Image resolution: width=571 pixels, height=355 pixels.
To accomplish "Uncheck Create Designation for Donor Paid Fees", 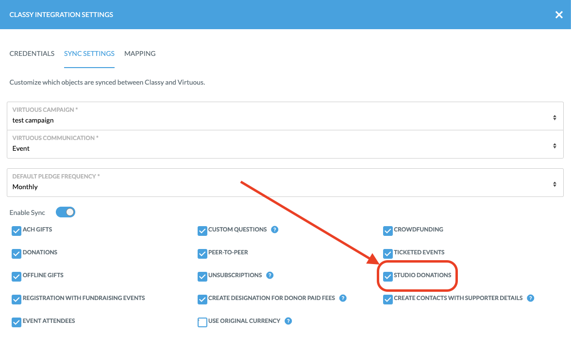I will tap(202, 299).
